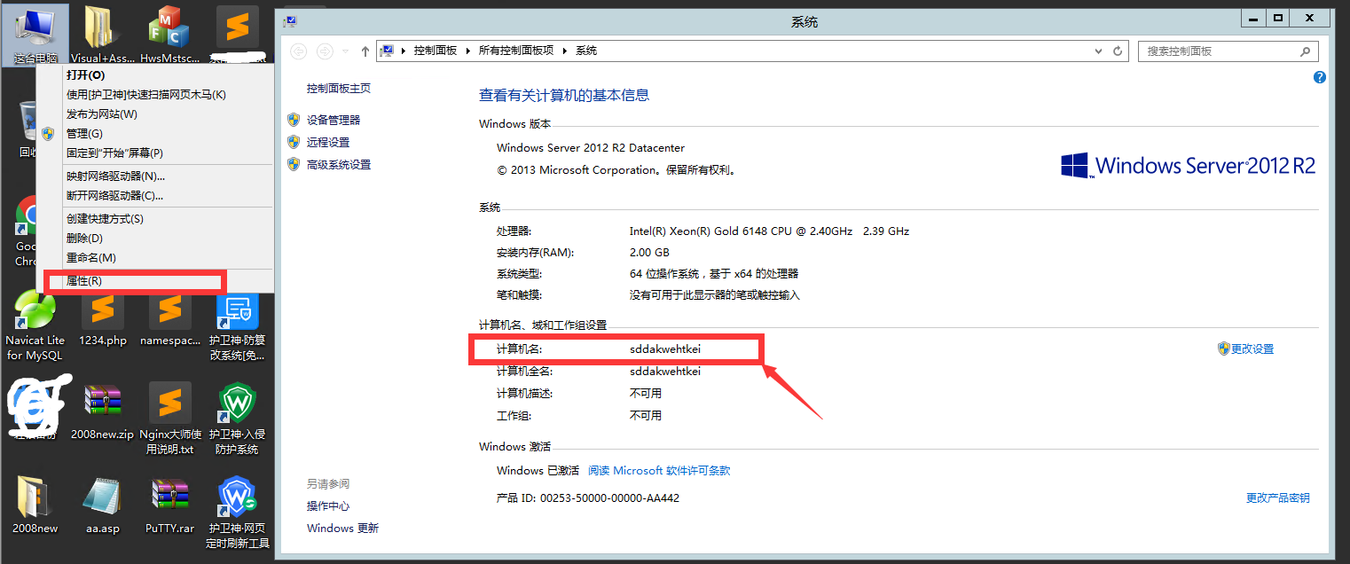Open the HwsMstsc desktop icon
The width and height of the screenshot is (1350, 564).
point(169,28)
